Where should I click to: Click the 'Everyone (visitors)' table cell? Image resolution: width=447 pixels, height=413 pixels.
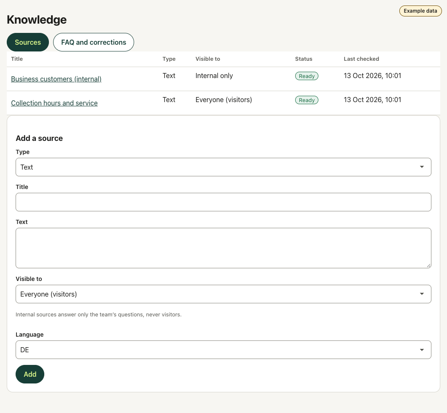tap(223, 100)
